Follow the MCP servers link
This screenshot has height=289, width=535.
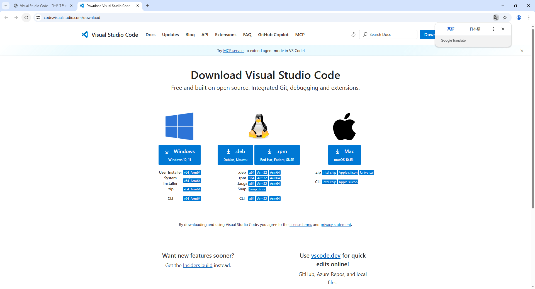click(234, 51)
